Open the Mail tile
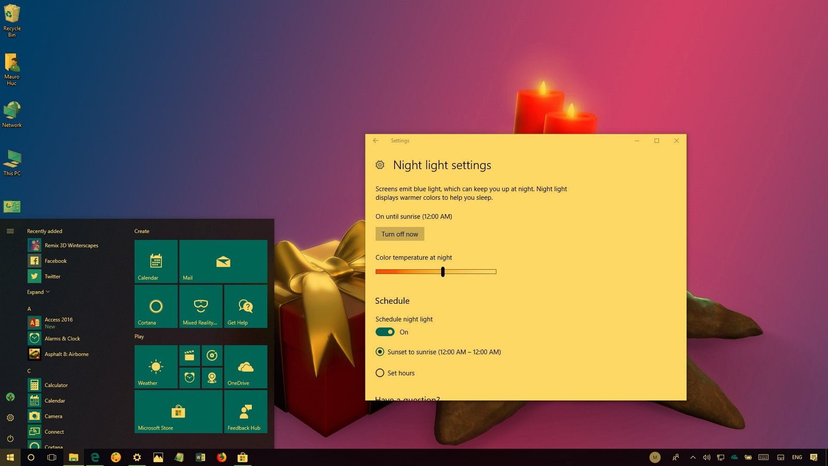The height and width of the screenshot is (466, 828). tap(223, 261)
